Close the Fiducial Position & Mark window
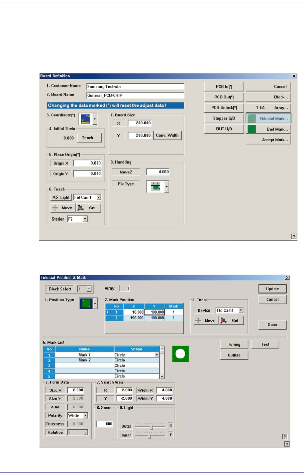This screenshot has height=476, width=304. coord(287,278)
